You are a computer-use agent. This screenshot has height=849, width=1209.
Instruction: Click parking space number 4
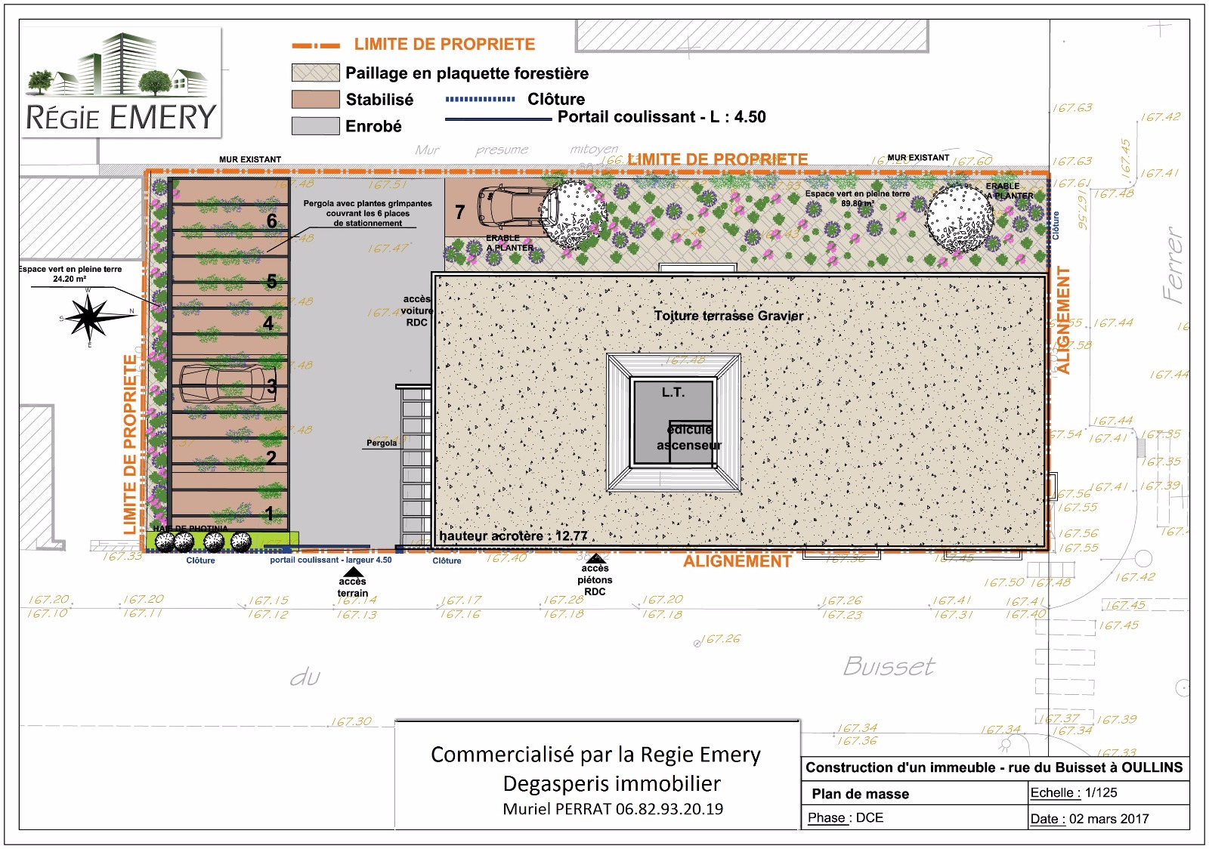click(x=268, y=323)
